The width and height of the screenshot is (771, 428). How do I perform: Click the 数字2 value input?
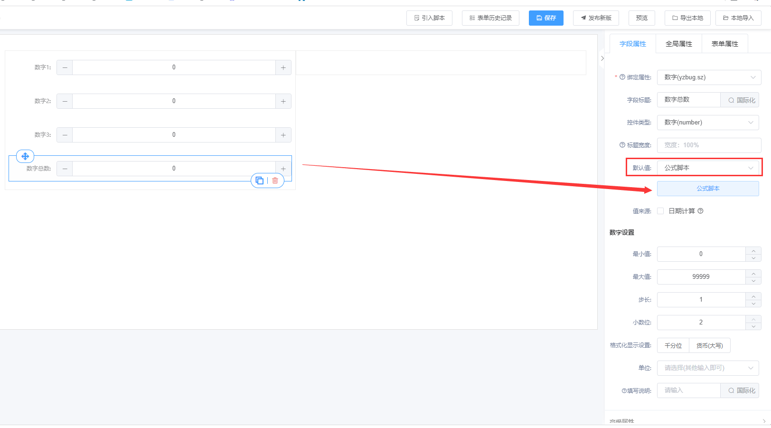(174, 101)
